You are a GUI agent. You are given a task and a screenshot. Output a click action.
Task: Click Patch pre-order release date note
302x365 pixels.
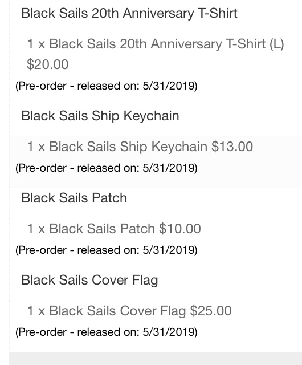[x=107, y=250]
